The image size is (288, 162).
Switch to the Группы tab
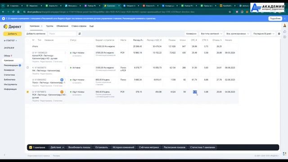(49, 26)
